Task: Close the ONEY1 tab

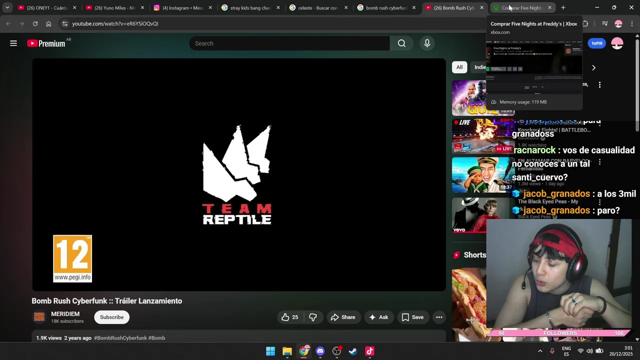Action: (x=74, y=7)
